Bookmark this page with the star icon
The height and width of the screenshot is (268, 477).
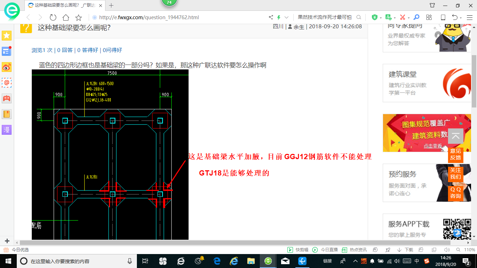coord(79,17)
